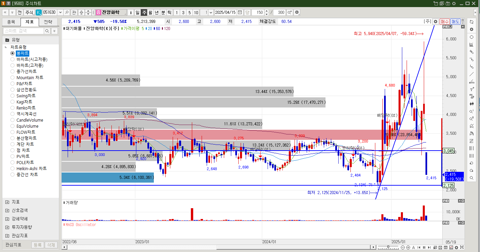480x252 pixels.
Task: Select the crosshair pencil tool
Action: click(472, 52)
